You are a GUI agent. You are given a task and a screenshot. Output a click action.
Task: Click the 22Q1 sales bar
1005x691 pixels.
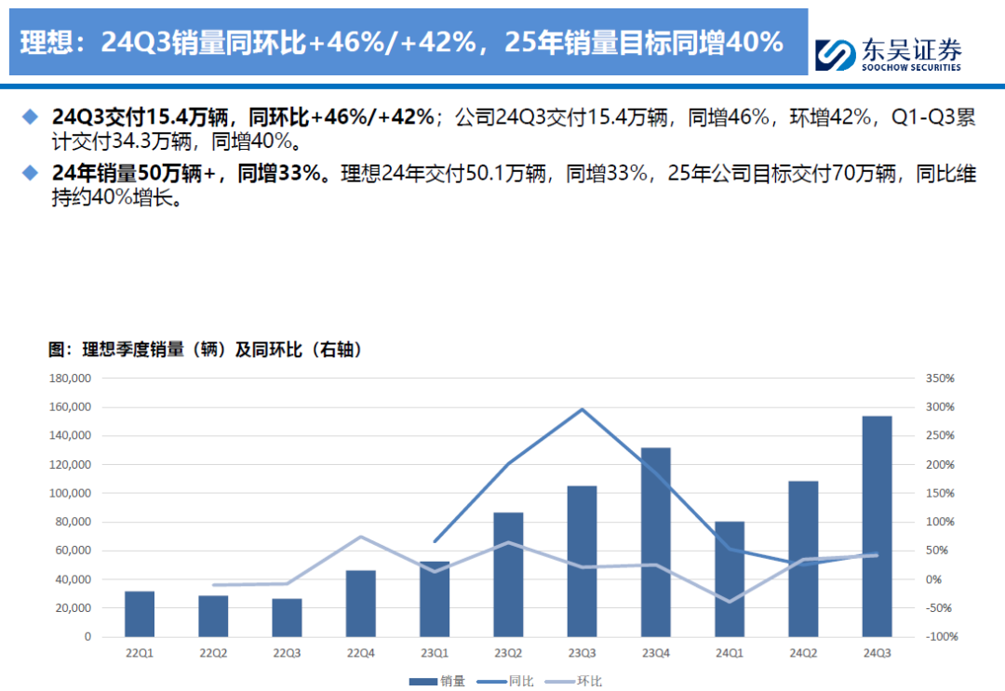click(140, 614)
